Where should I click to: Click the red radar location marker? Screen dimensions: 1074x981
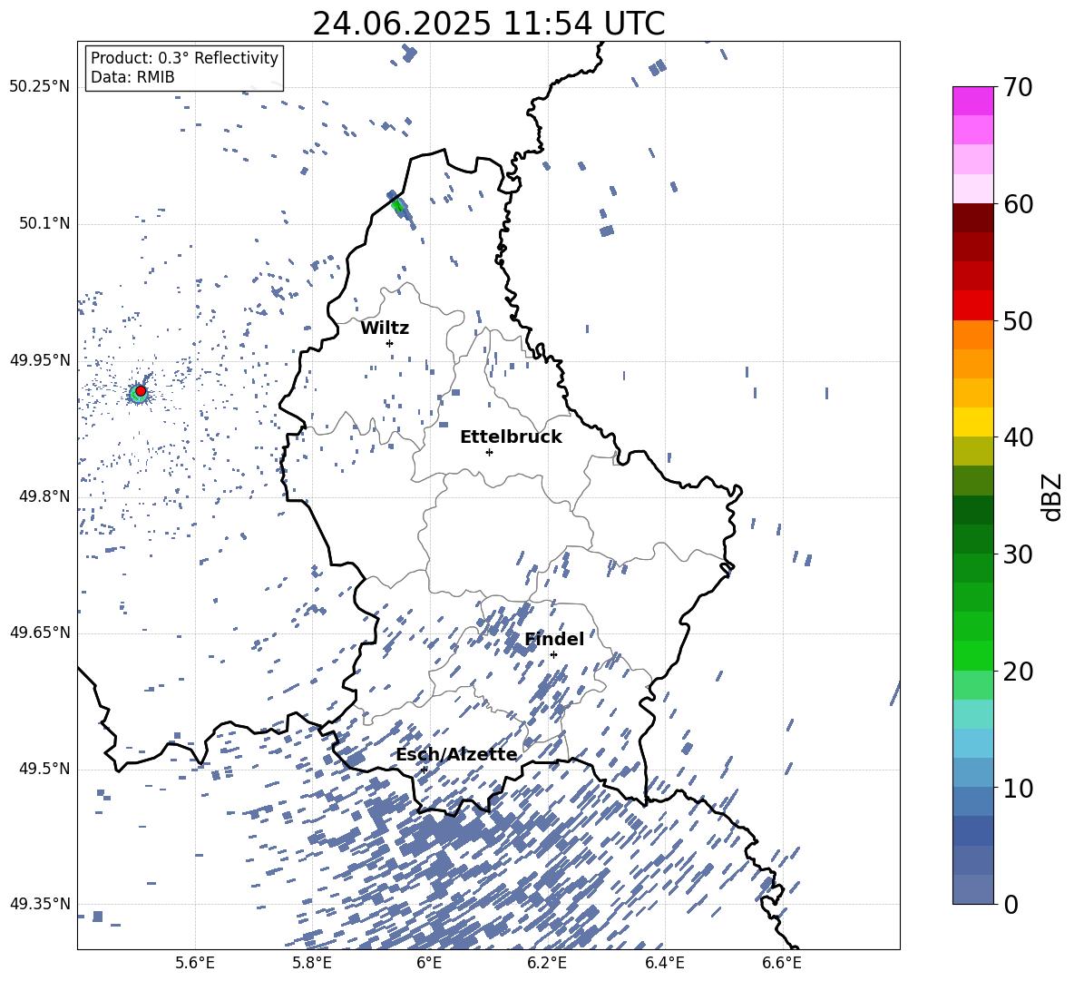click(141, 391)
